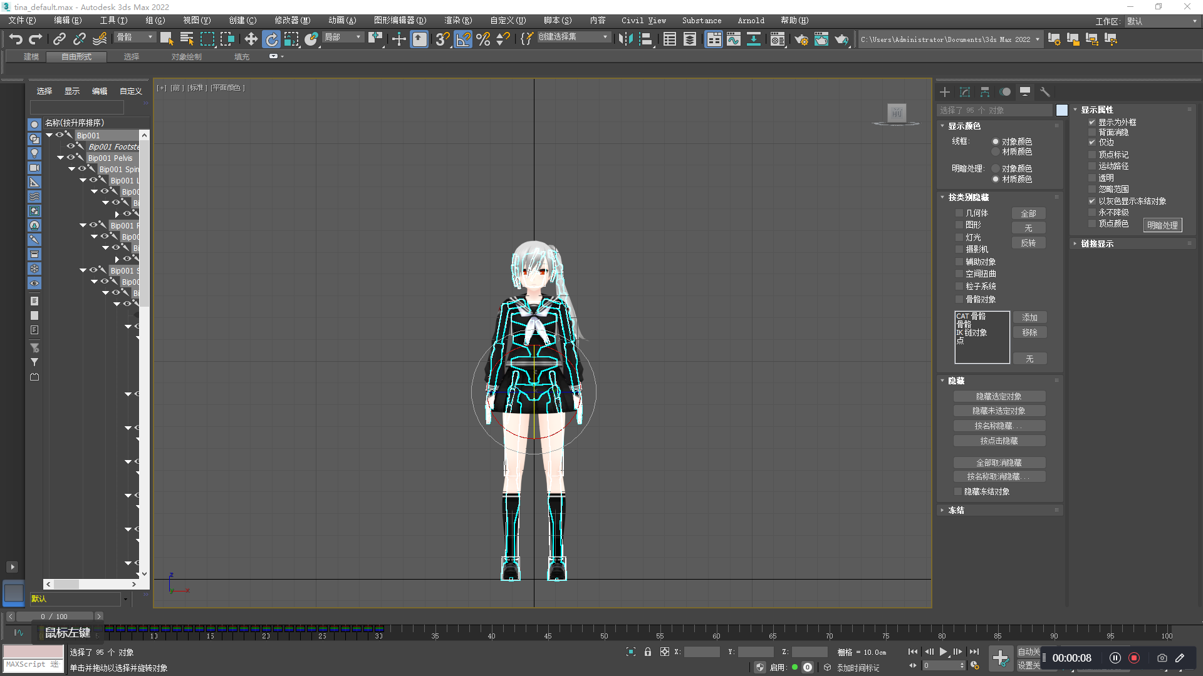Open the 骨骼 selection set dropdown

(x=150, y=37)
